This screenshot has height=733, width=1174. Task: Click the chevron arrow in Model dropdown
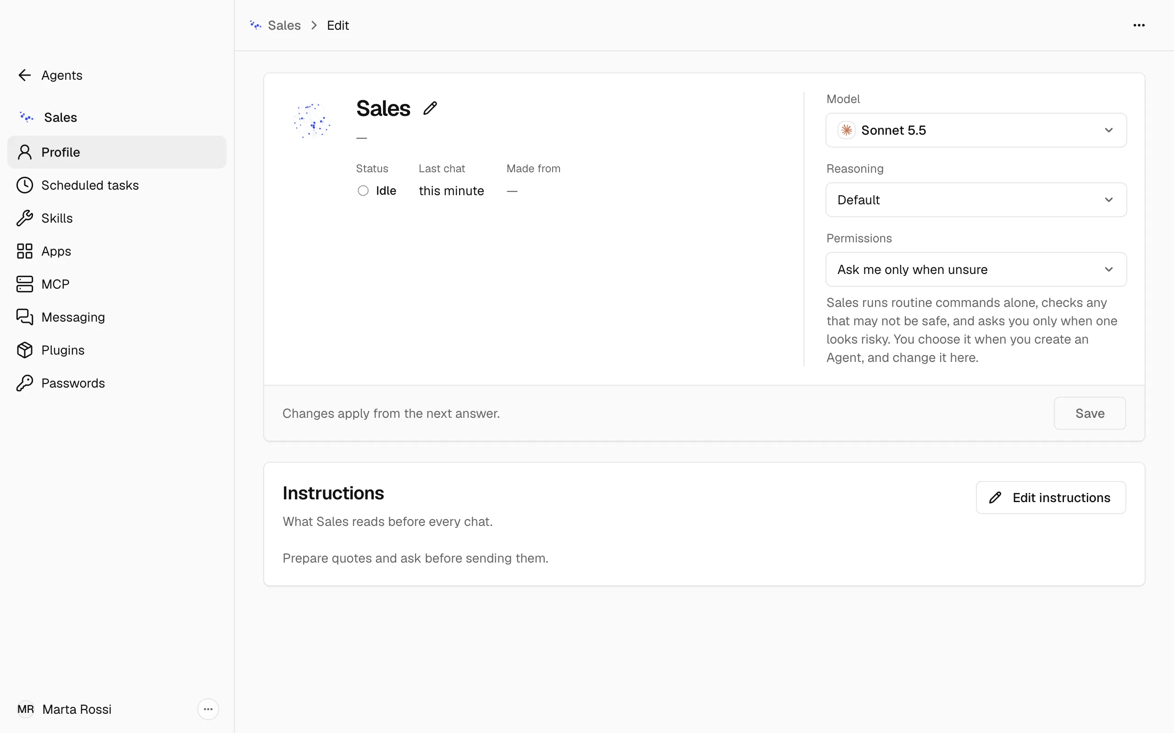coord(1108,130)
